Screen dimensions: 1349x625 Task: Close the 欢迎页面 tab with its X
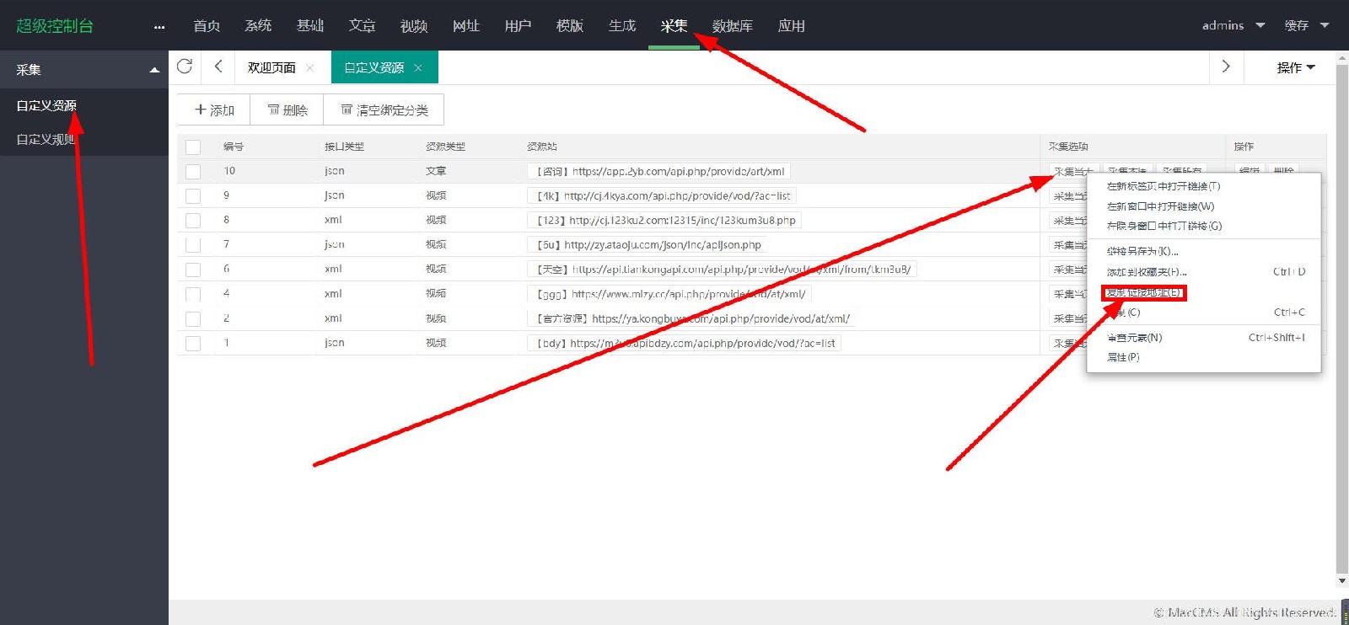point(310,67)
